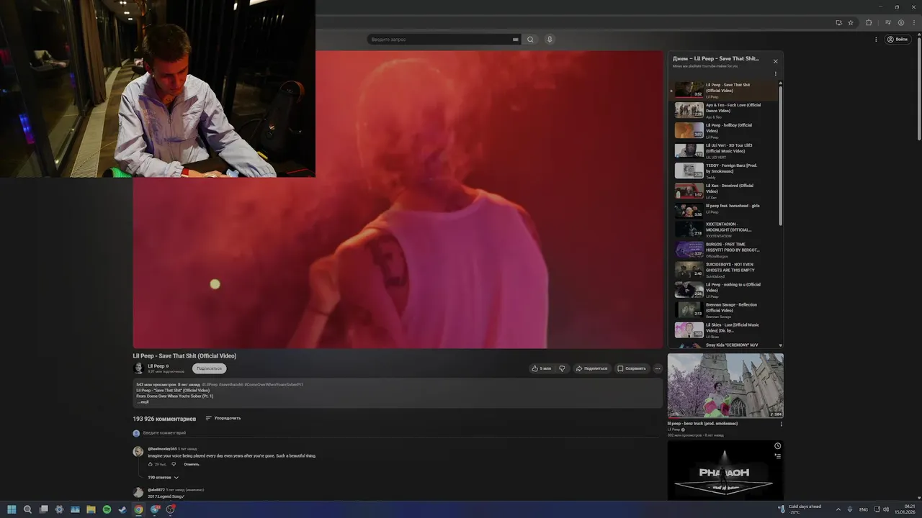The width and height of the screenshot is (922, 518).
Task: Open the PHARAOH recommended video thumbnail
Action: 725,471
